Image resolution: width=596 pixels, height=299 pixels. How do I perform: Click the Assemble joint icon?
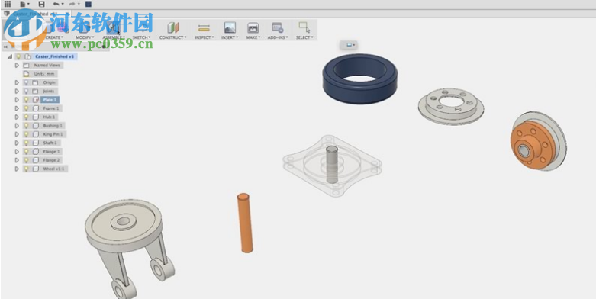click(113, 27)
